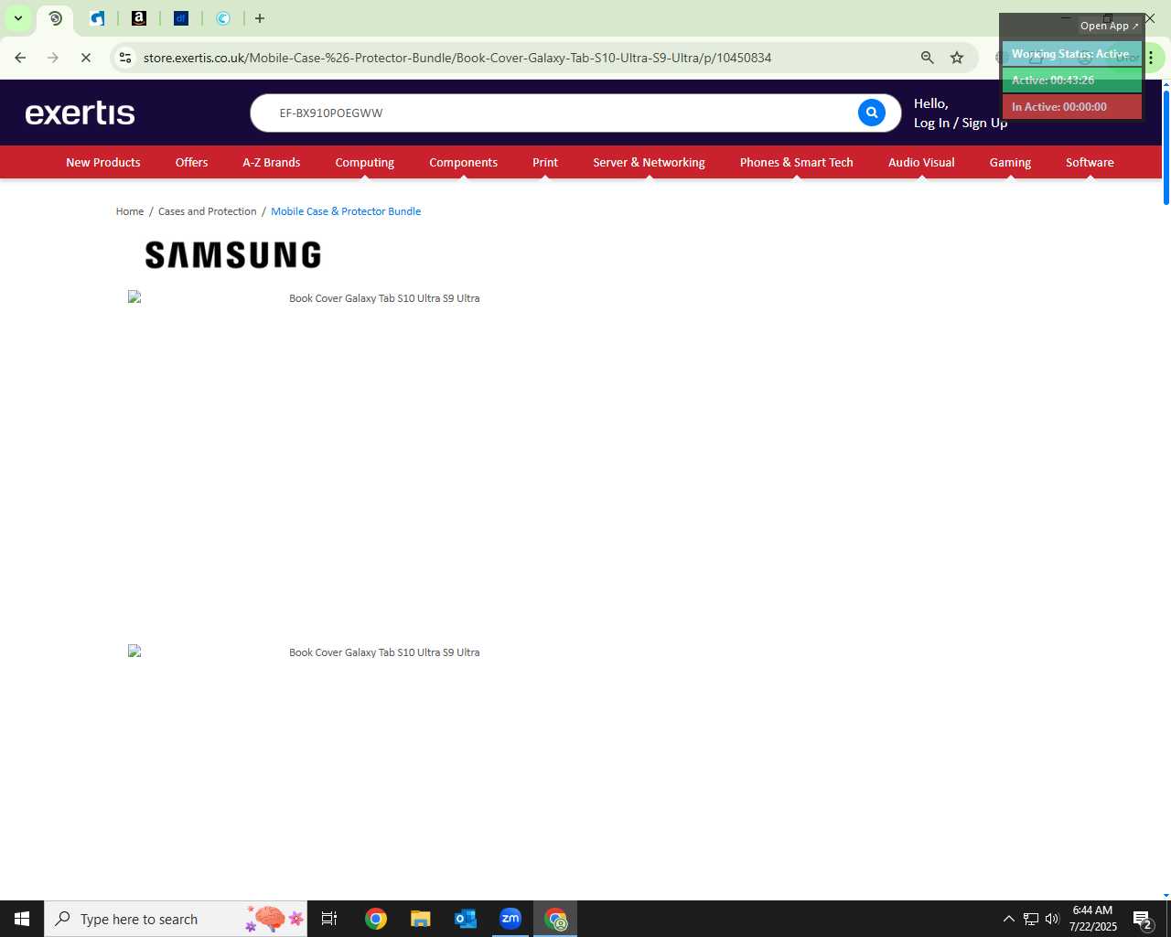
Task: Click the Exertis logo
Action: (x=81, y=113)
